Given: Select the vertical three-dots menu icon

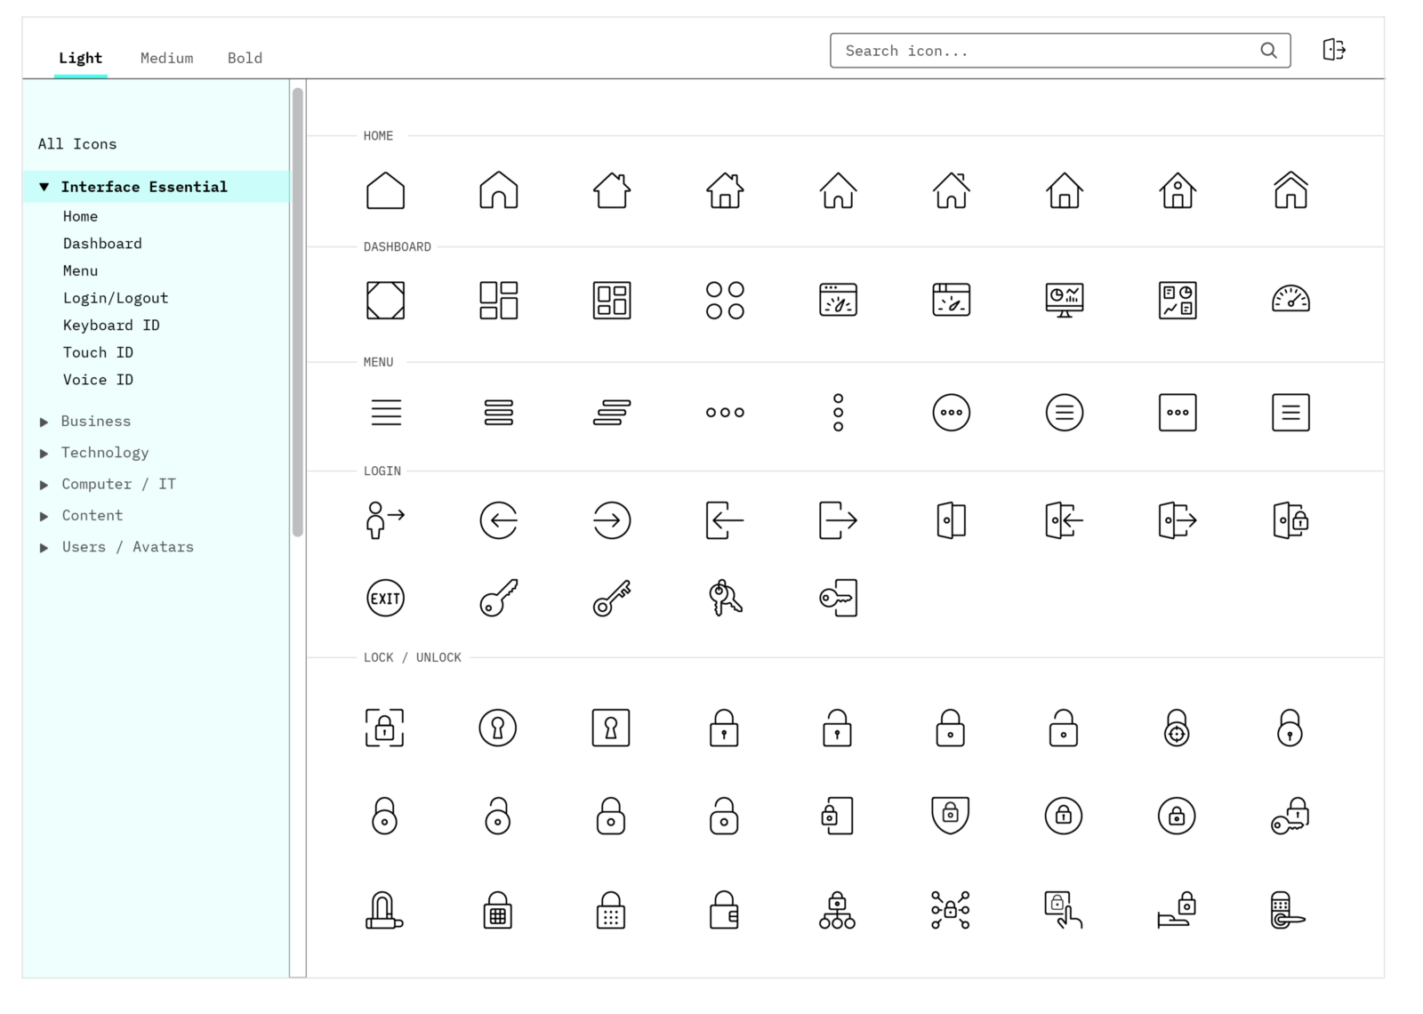Looking at the screenshot, I should coord(838,413).
